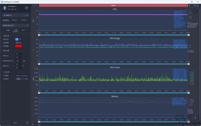Open the 设备 sub-tab
This screenshot has width=201, height=126.
[8, 30]
